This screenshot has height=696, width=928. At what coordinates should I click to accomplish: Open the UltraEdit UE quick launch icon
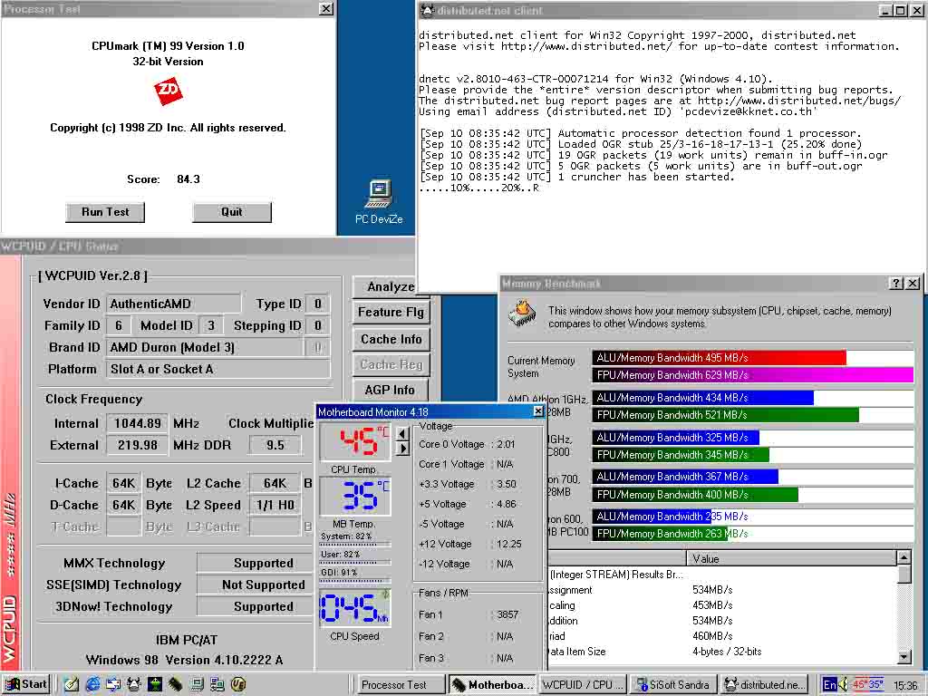coord(238,685)
